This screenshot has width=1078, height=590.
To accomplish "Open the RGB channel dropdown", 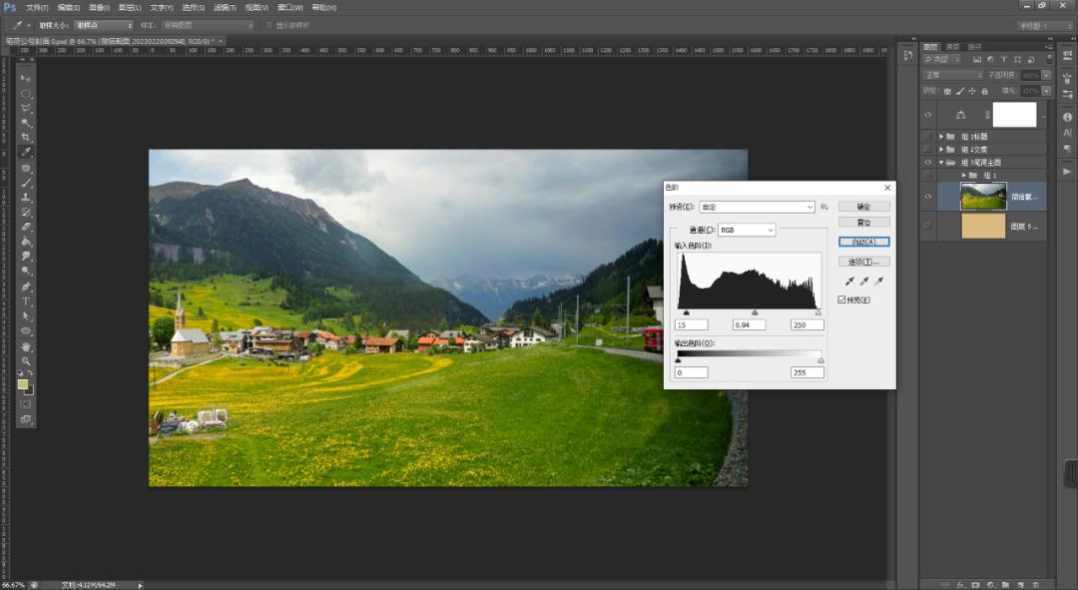I will point(747,231).
